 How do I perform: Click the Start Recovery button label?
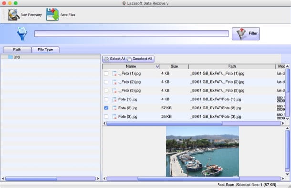pyautogui.click(x=31, y=15)
